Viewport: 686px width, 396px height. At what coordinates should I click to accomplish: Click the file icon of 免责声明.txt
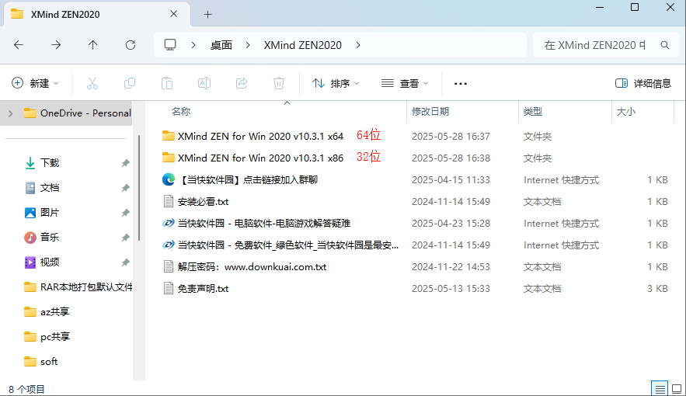[x=169, y=289]
